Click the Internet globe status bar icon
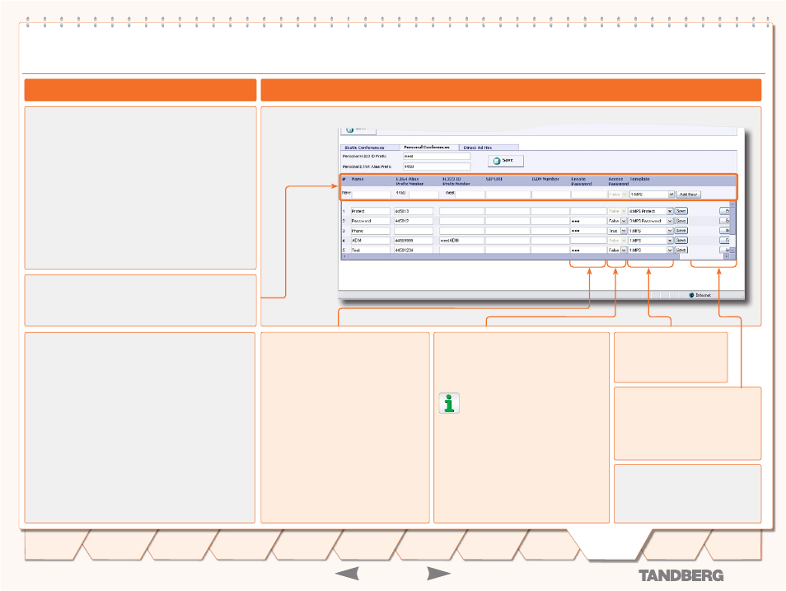This screenshot has width=786, height=591. coord(691,295)
